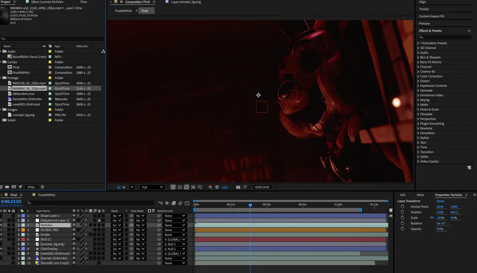Open the Graph Editor icon in timeline
Screen dimensions: 477x273
point(187,203)
